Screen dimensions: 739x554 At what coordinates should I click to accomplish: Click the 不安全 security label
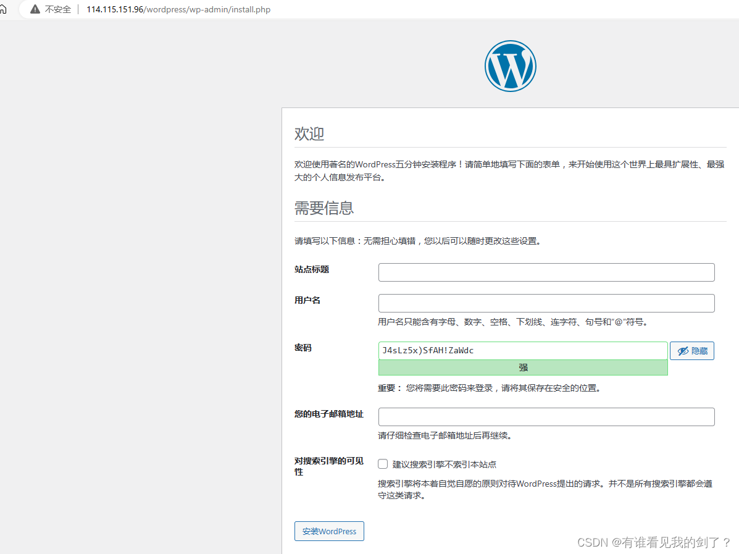point(57,9)
